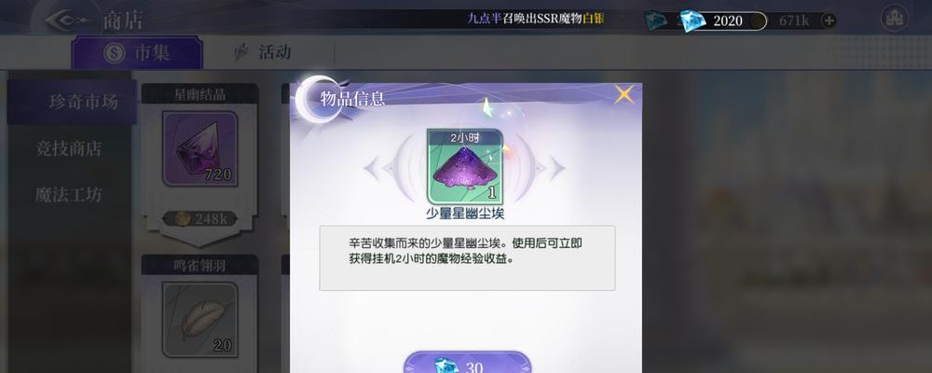
Task: Click the 248k gold price tag
Action: pyautogui.click(x=199, y=219)
